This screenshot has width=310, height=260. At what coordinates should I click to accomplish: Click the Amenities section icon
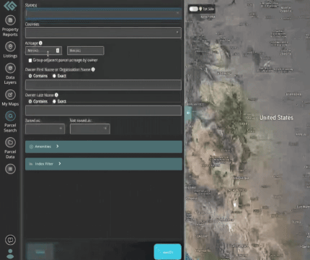(x=31, y=147)
